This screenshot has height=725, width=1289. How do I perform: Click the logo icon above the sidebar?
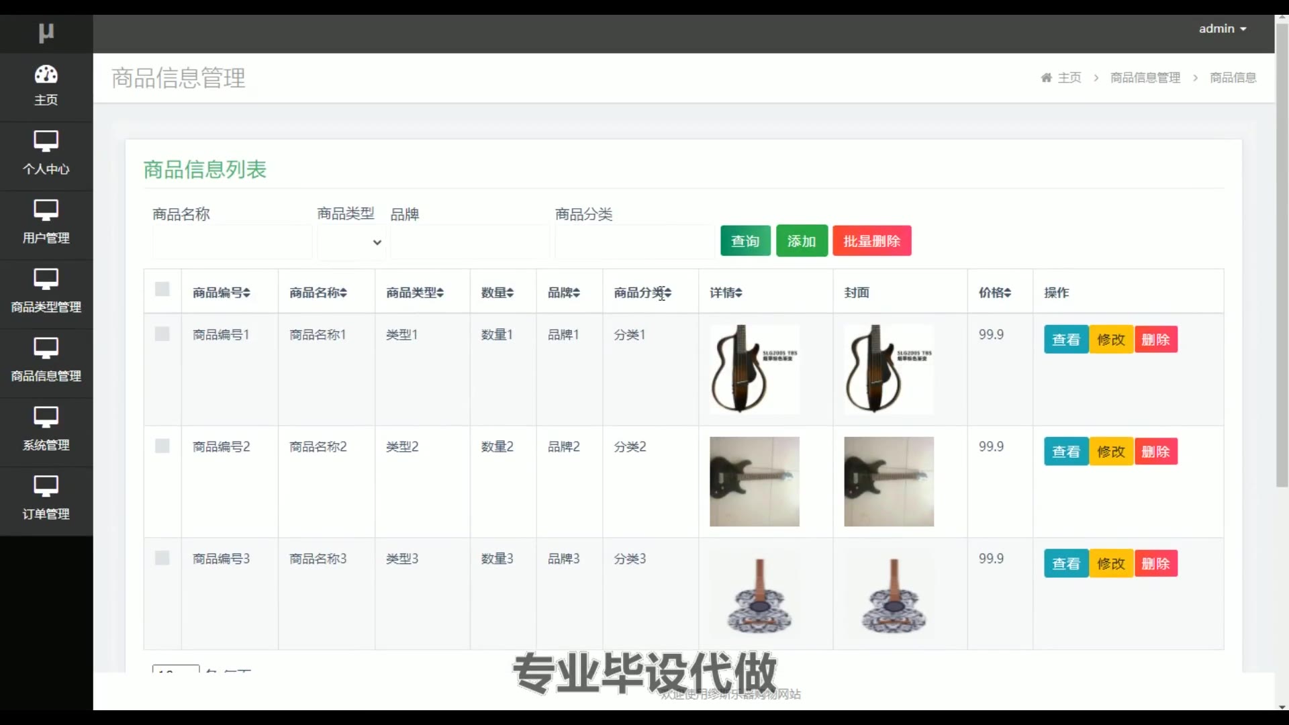coord(46,32)
